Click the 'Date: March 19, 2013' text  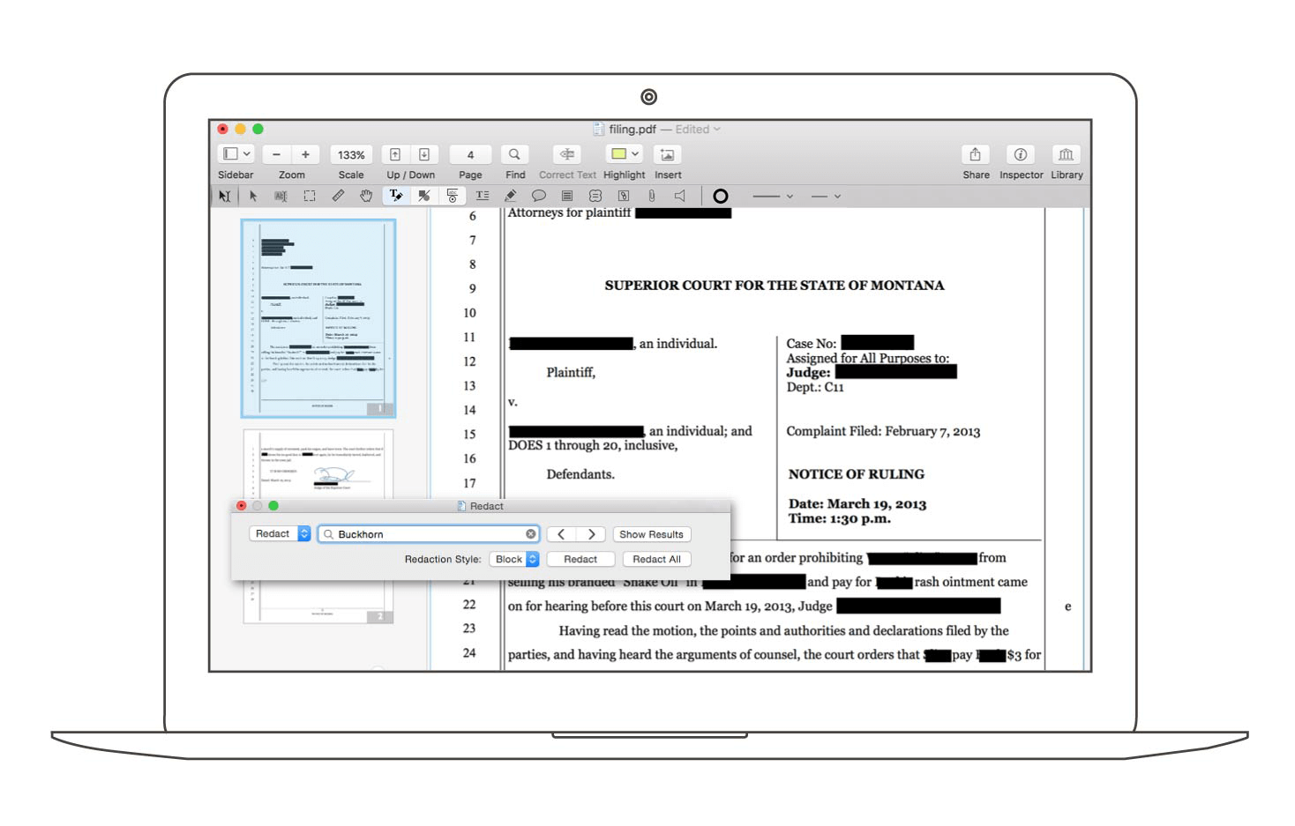(857, 504)
